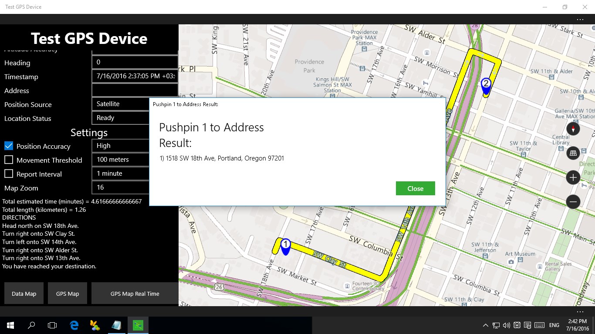595x334 pixels.
Task: Open the High accuracy dropdown
Action: click(x=120, y=145)
